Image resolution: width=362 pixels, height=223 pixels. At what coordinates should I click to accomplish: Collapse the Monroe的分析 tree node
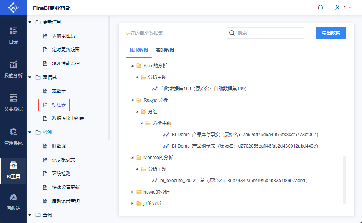(132, 158)
